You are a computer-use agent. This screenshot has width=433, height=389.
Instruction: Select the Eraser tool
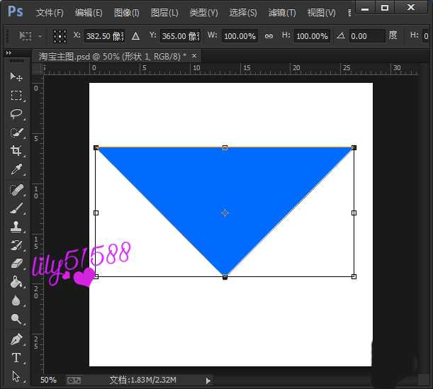(16, 264)
